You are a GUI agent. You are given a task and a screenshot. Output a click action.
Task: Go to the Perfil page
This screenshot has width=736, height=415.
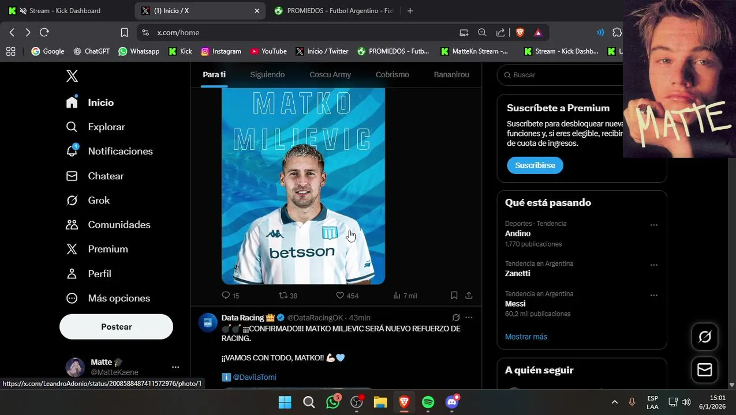pos(88,274)
